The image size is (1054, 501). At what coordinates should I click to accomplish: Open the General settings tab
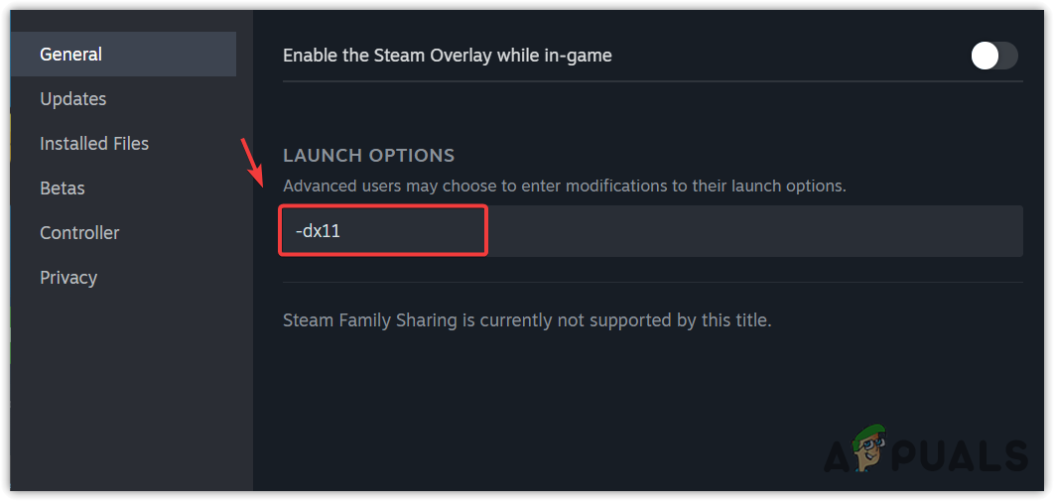coord(71,55)
